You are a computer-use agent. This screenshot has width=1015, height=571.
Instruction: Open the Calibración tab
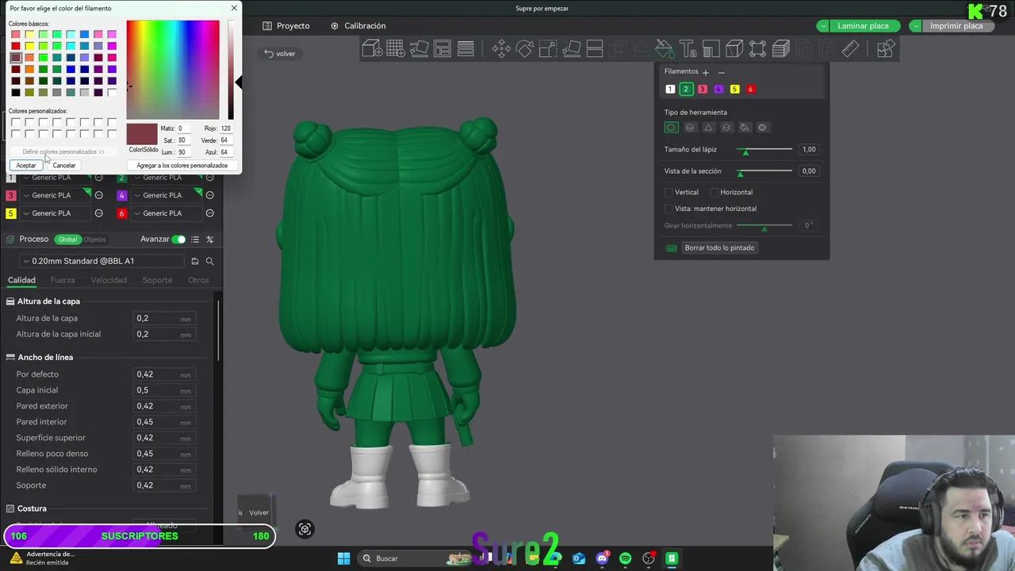(358, 26)
